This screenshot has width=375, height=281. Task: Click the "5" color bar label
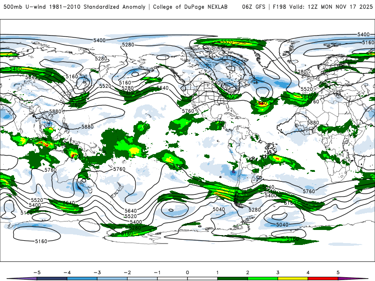point(338,273)
